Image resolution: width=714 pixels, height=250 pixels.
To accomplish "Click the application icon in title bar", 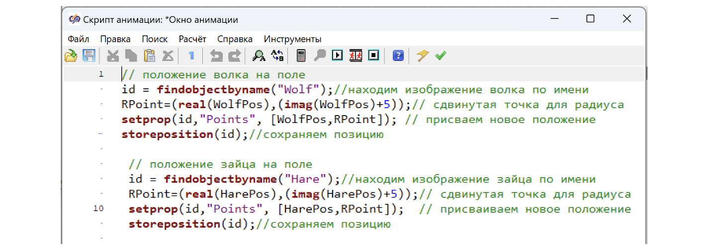I will coord(74,19).
